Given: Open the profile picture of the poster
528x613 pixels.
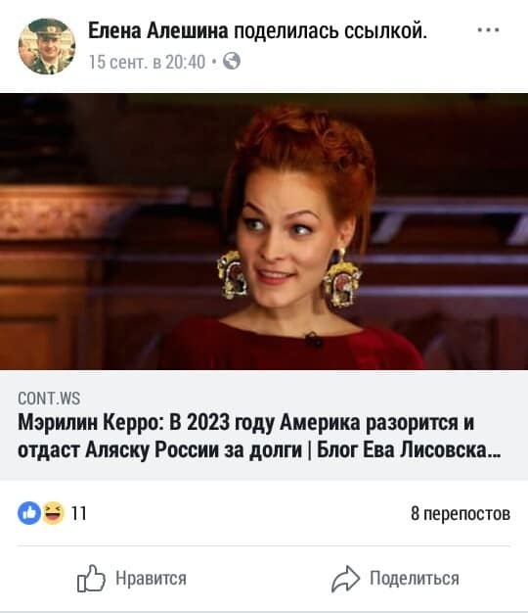Looking at the screenshot, I should click(x=47, y=46).
